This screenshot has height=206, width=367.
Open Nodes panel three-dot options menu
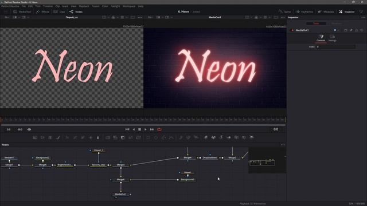point(283,145)
